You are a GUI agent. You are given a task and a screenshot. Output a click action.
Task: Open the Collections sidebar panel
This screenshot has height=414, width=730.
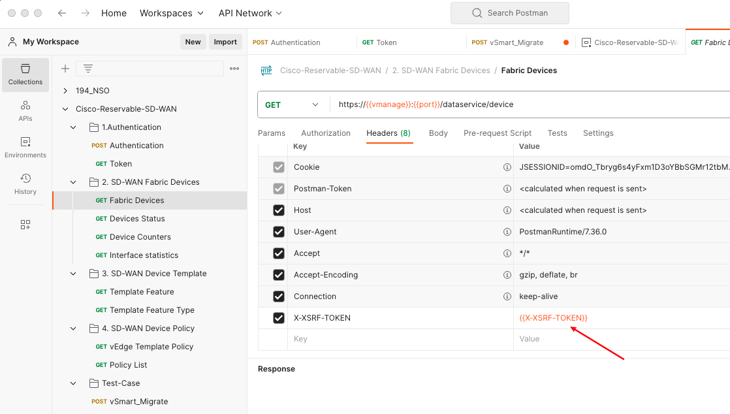click(25, 74)
